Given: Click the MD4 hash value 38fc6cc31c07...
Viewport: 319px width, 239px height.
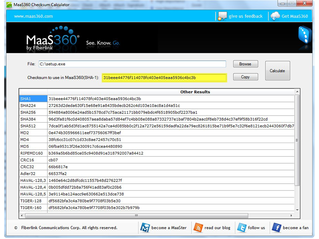Looking at the screenshot, I should (85, 140).
